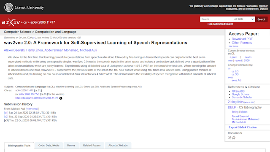Open Michael Auli DBLP author entry
The image size is (270, 152).
(238, 122)
